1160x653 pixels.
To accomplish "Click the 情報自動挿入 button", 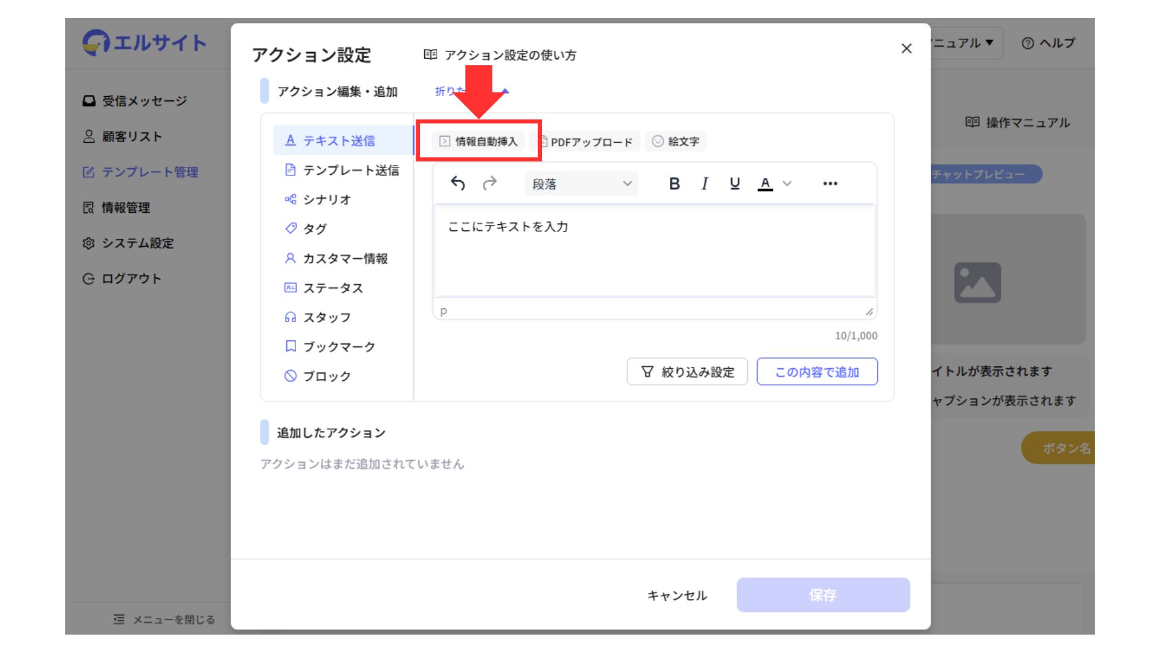I will click(x=478, y=141).
